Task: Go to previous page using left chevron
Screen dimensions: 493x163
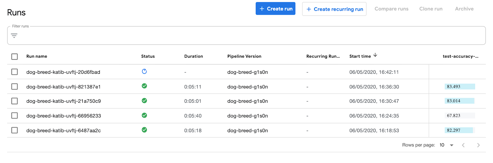Action: coord(463,145)
